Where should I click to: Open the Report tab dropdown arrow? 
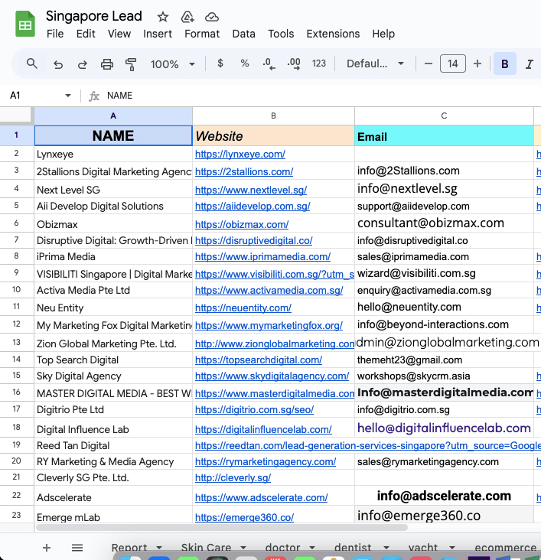point(159,548)
